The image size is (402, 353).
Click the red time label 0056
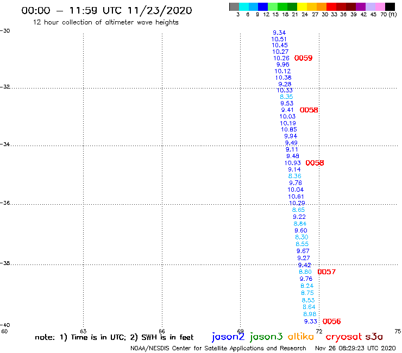332,322
